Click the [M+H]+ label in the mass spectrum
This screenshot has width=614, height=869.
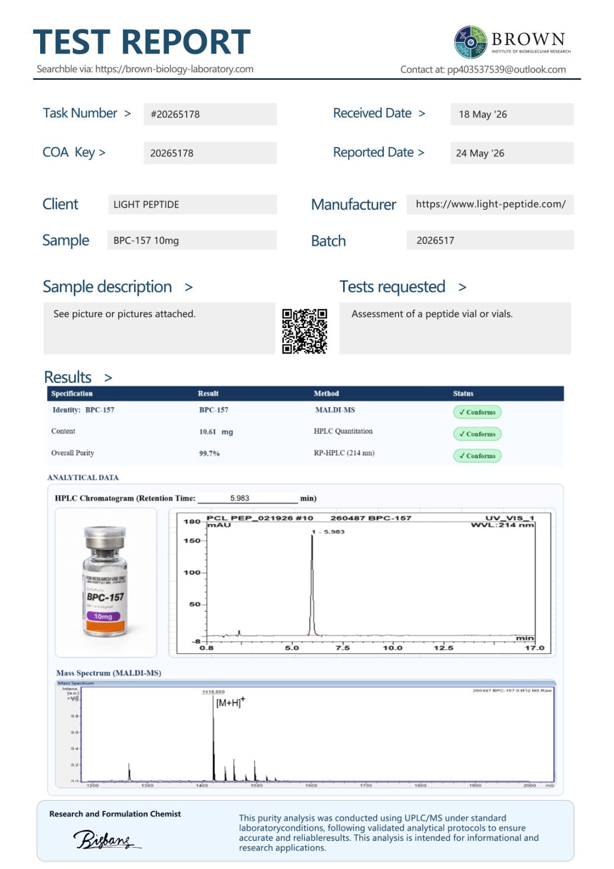[230, 702]
